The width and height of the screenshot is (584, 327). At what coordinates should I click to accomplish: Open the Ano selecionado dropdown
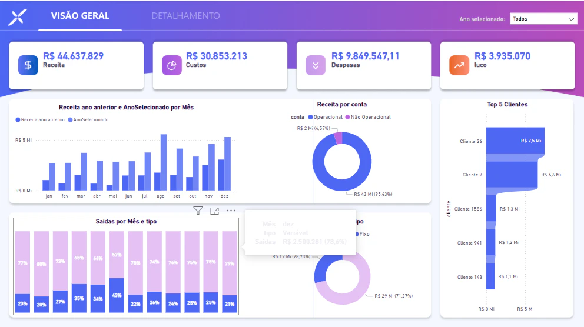[543, 19]
